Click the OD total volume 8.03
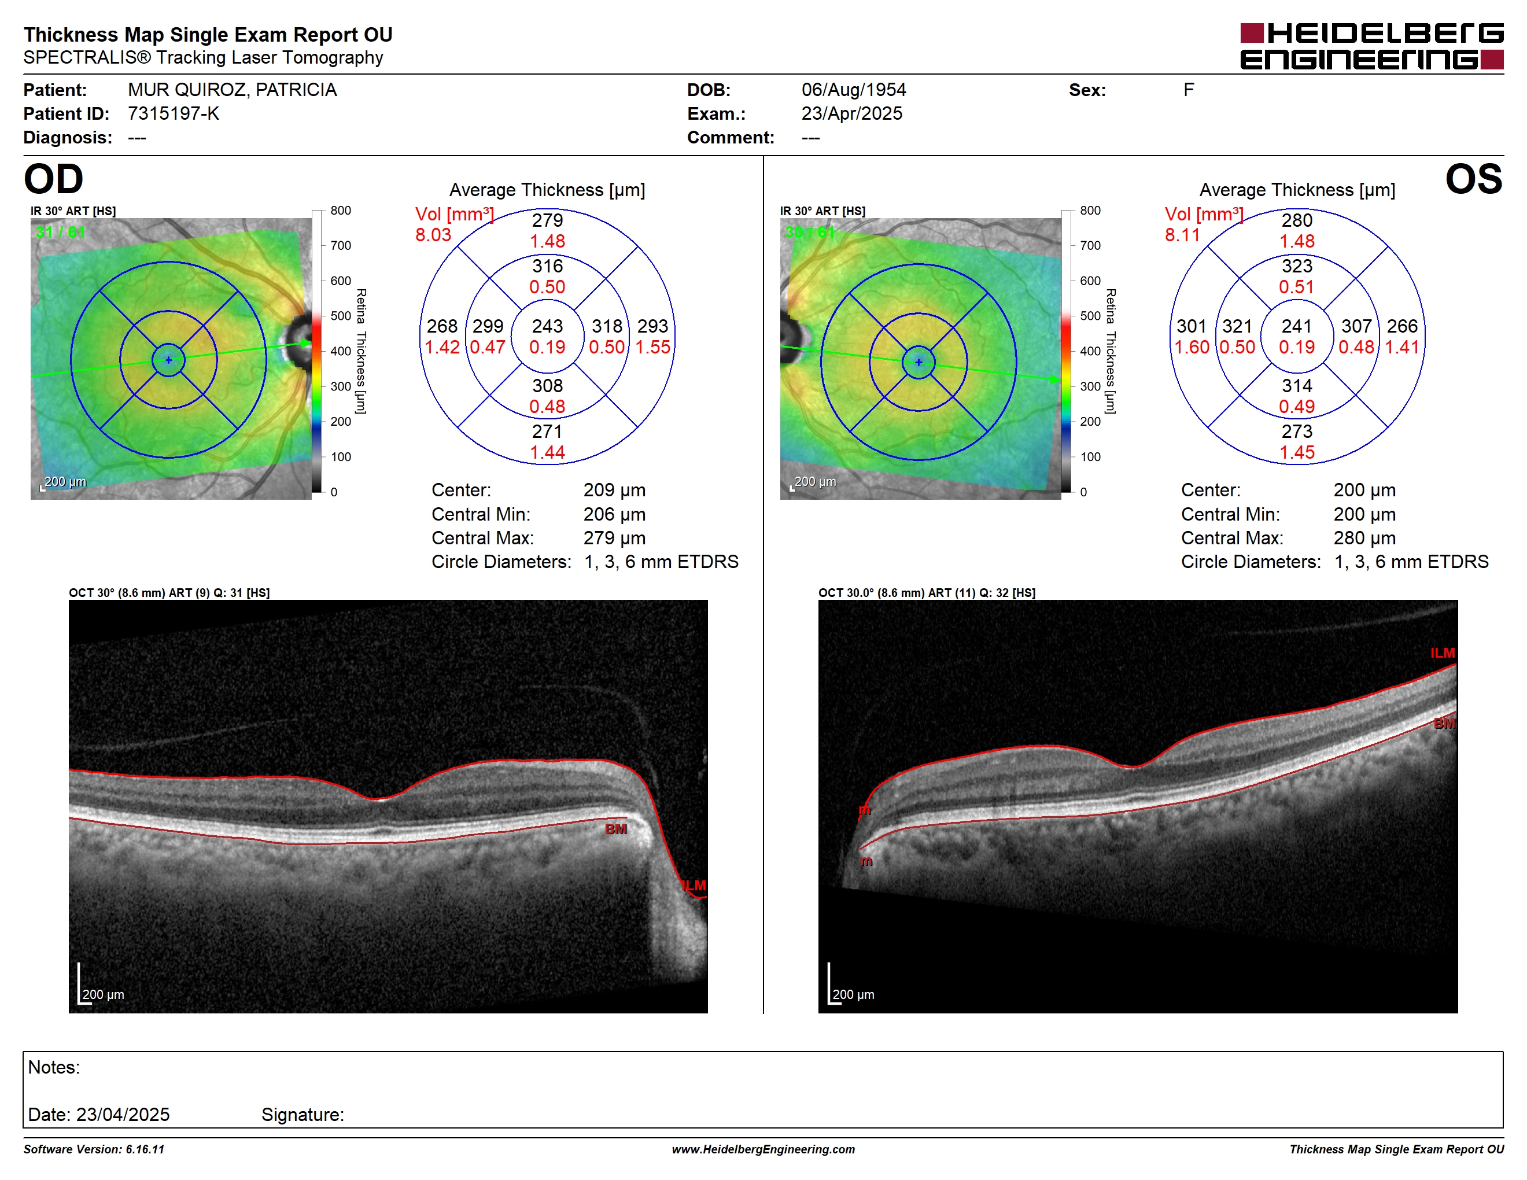Screen dimensions: 1527x1180 tap(433, 235)
